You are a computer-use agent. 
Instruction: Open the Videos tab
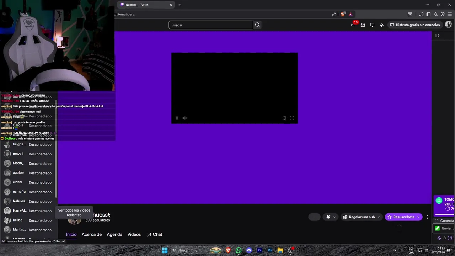click(134, 234)
